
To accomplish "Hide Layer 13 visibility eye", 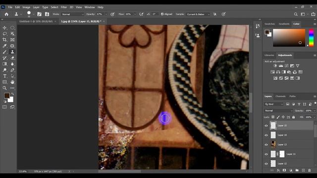I will tap(266, 144).
